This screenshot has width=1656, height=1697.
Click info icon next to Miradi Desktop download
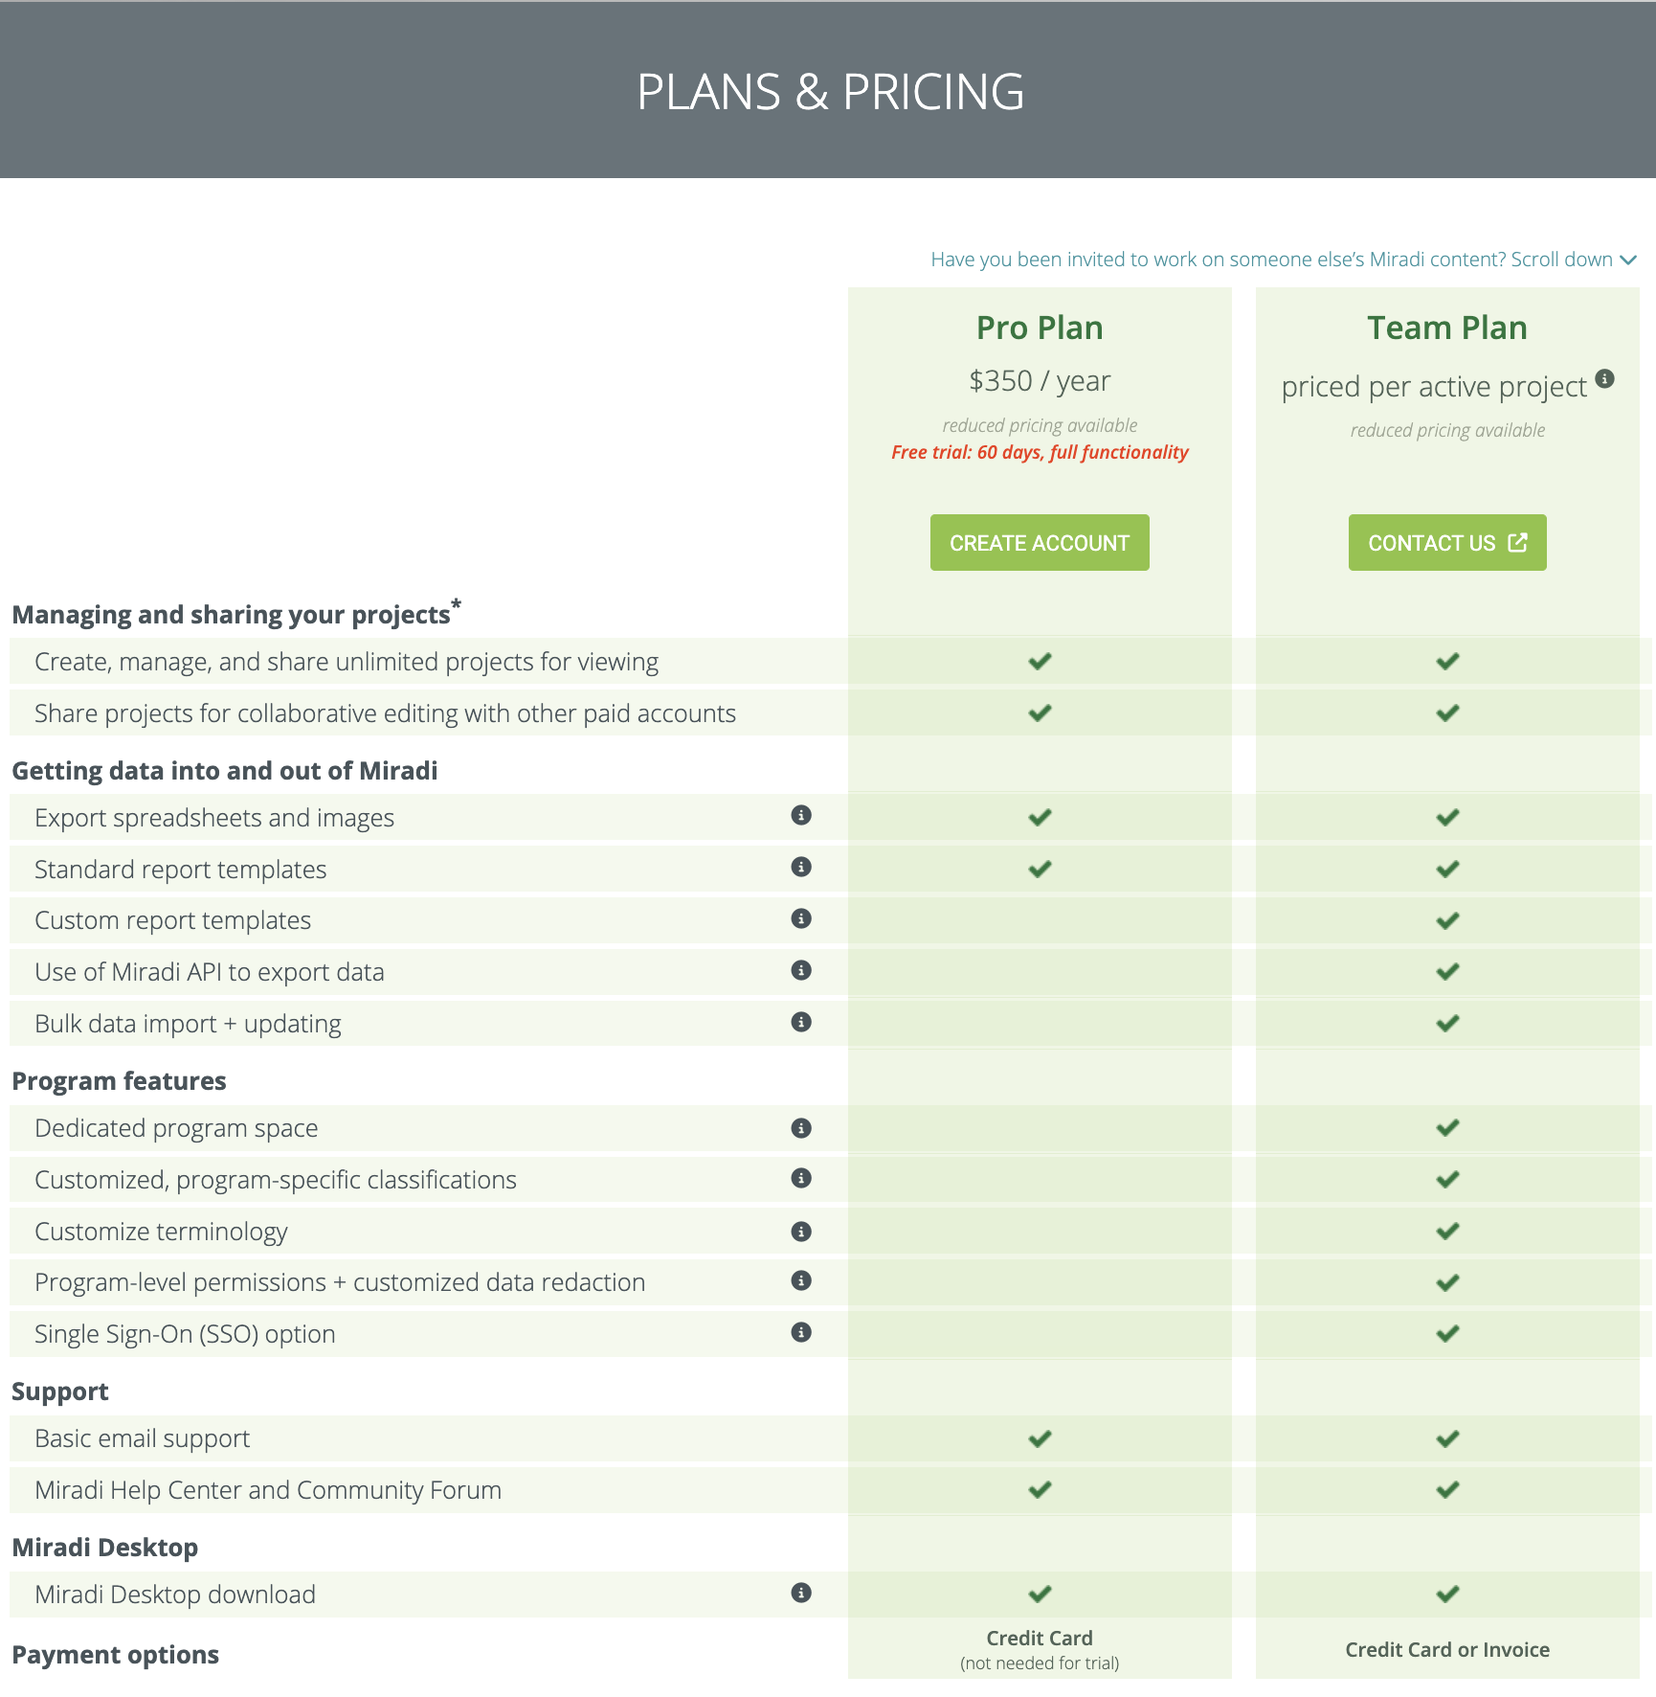click(801, 1593)
